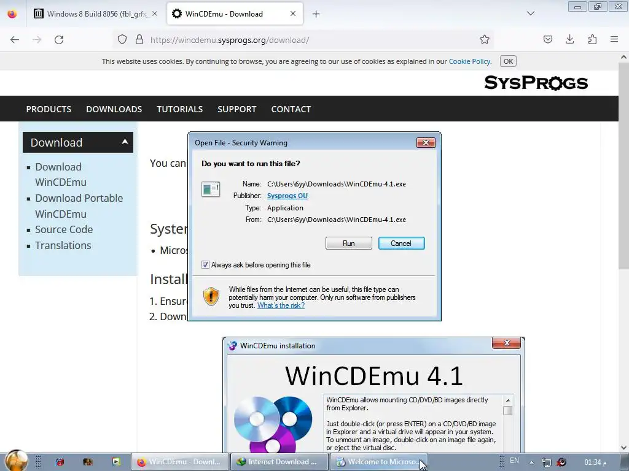Click Cancel in the Security Warning dialog
Image resolution: width=629 pixels, height=471 pixels.
click(401, 243)
